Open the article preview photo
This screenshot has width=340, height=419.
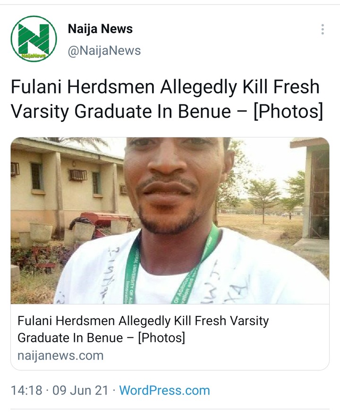[x=170, y=221]
